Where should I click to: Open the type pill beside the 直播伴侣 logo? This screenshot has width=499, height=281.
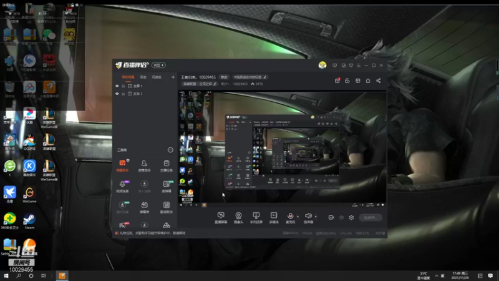point(158,66)
